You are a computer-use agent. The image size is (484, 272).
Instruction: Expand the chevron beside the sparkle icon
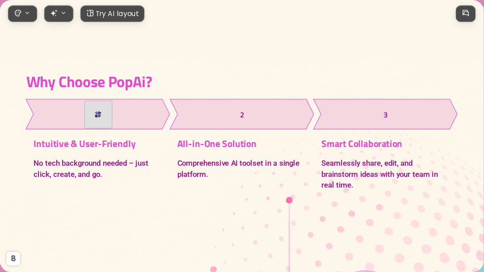(x=63, y=13)
